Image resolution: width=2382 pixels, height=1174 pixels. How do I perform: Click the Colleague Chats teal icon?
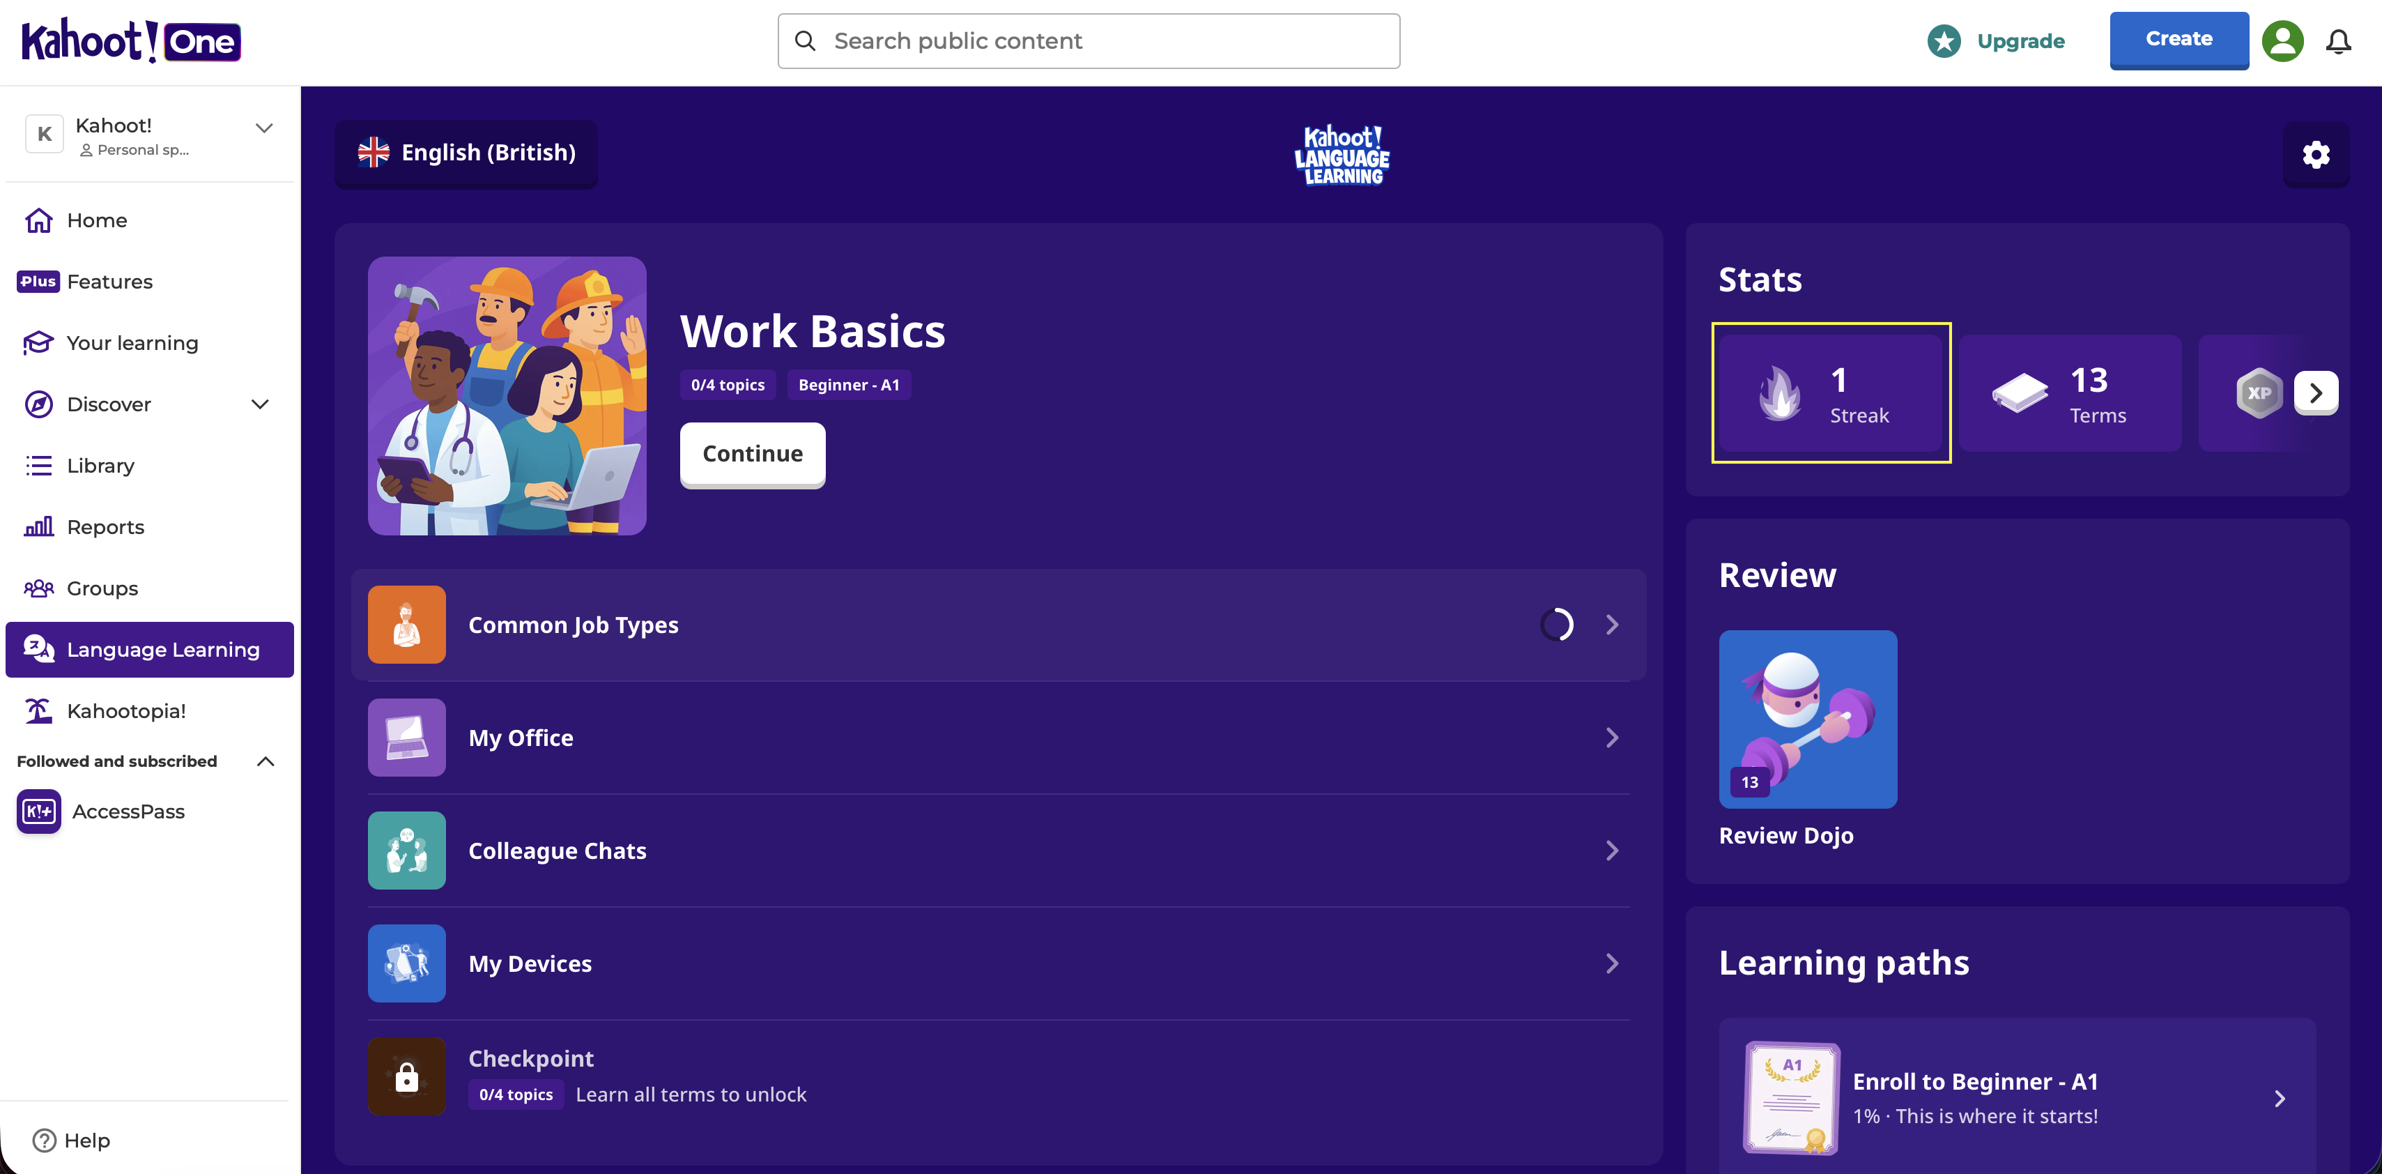point(407,851)
